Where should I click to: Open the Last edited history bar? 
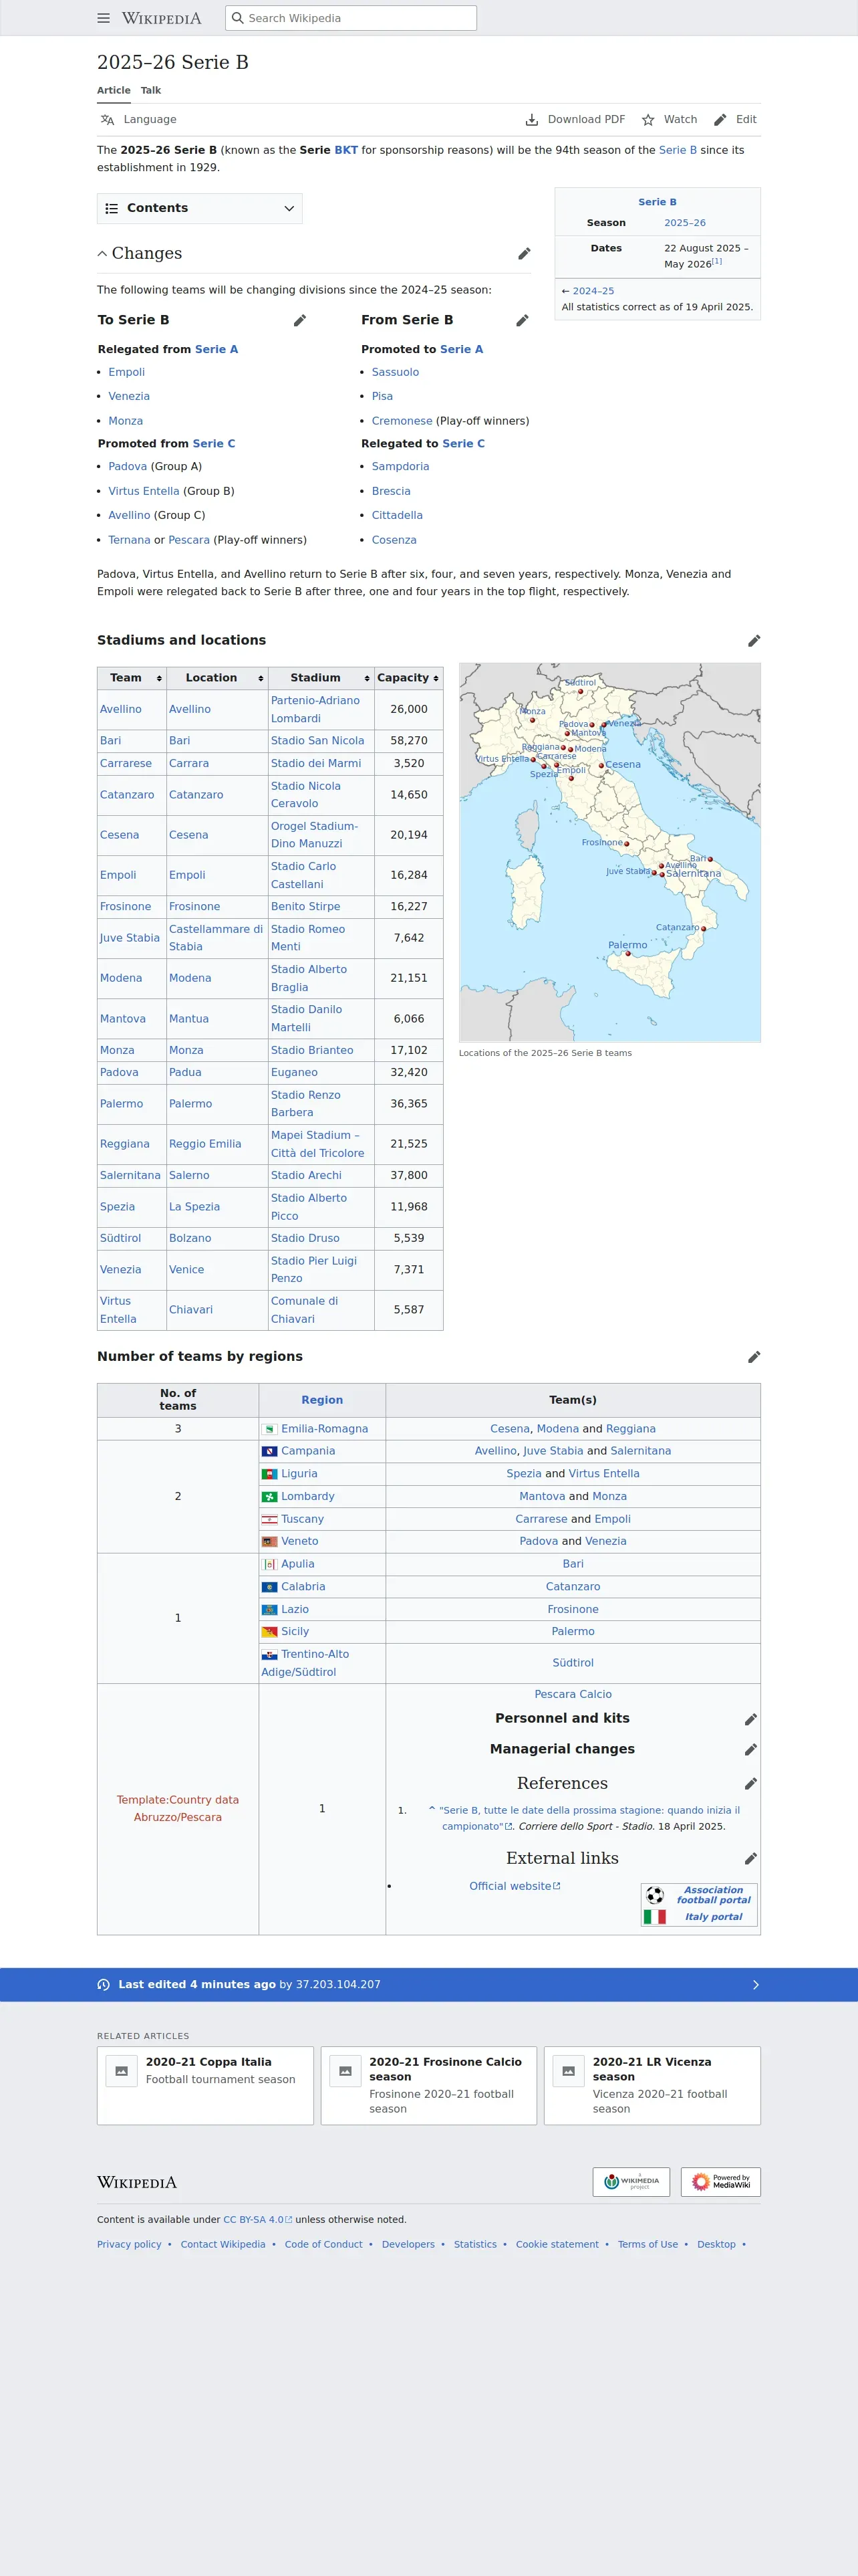pyautogui.click(x=428, y=1985)
